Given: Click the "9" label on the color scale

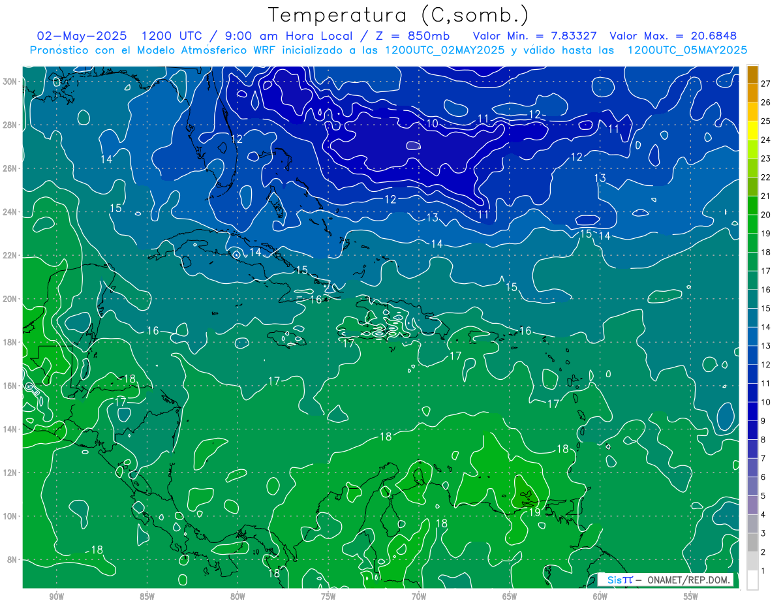Looking at the screenshot, I should pos(763,421).
